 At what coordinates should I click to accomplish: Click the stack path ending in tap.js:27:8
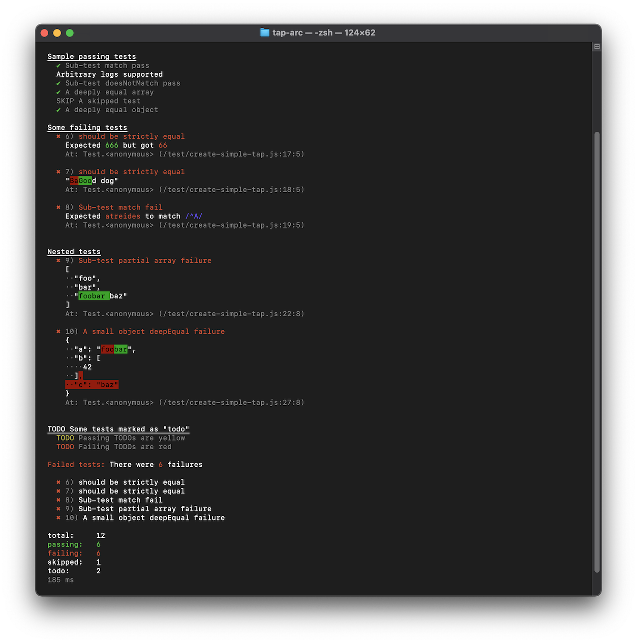pyautogui.click(x=185, y=403)
